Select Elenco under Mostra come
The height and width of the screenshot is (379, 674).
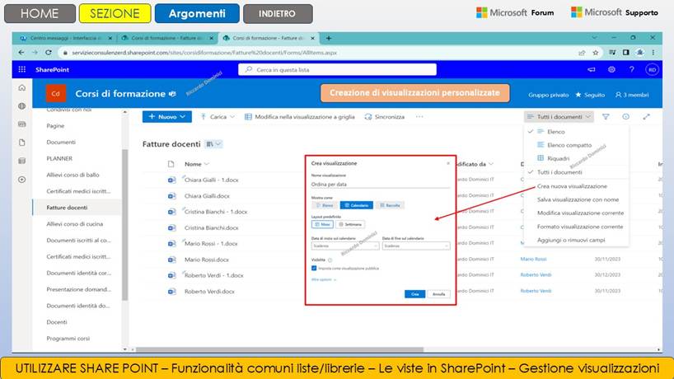(325, 205)
